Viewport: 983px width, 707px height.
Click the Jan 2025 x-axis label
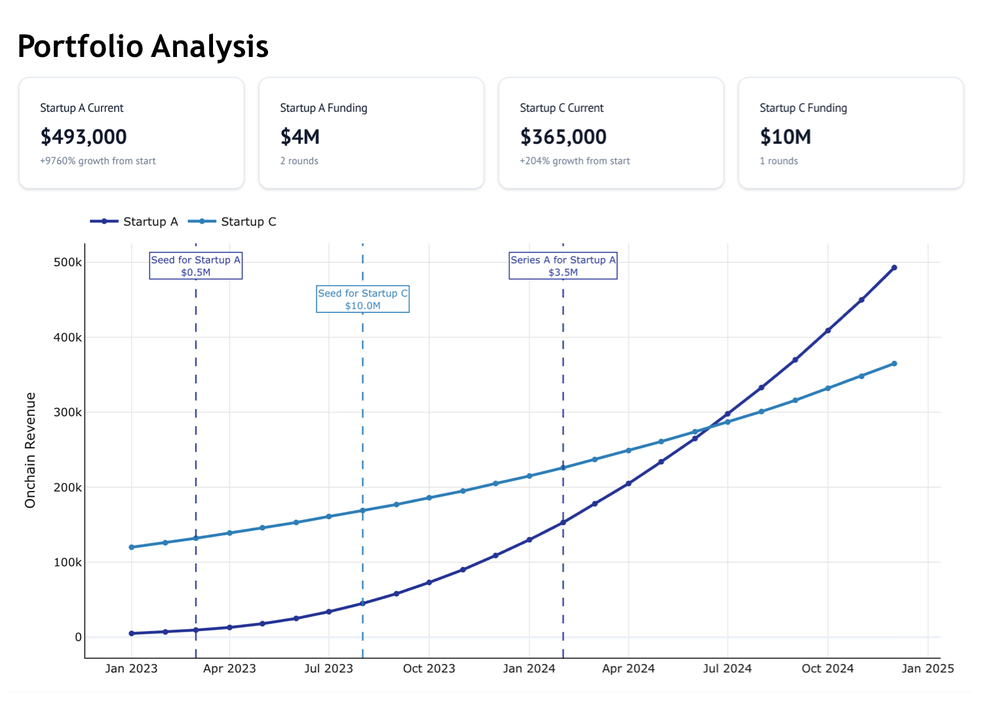pos(927,668)
